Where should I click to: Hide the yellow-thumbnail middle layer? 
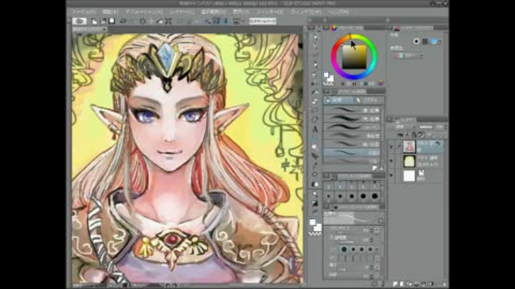(x=391, y=161)
